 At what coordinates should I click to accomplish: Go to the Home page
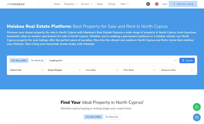(x=57, y=4)
